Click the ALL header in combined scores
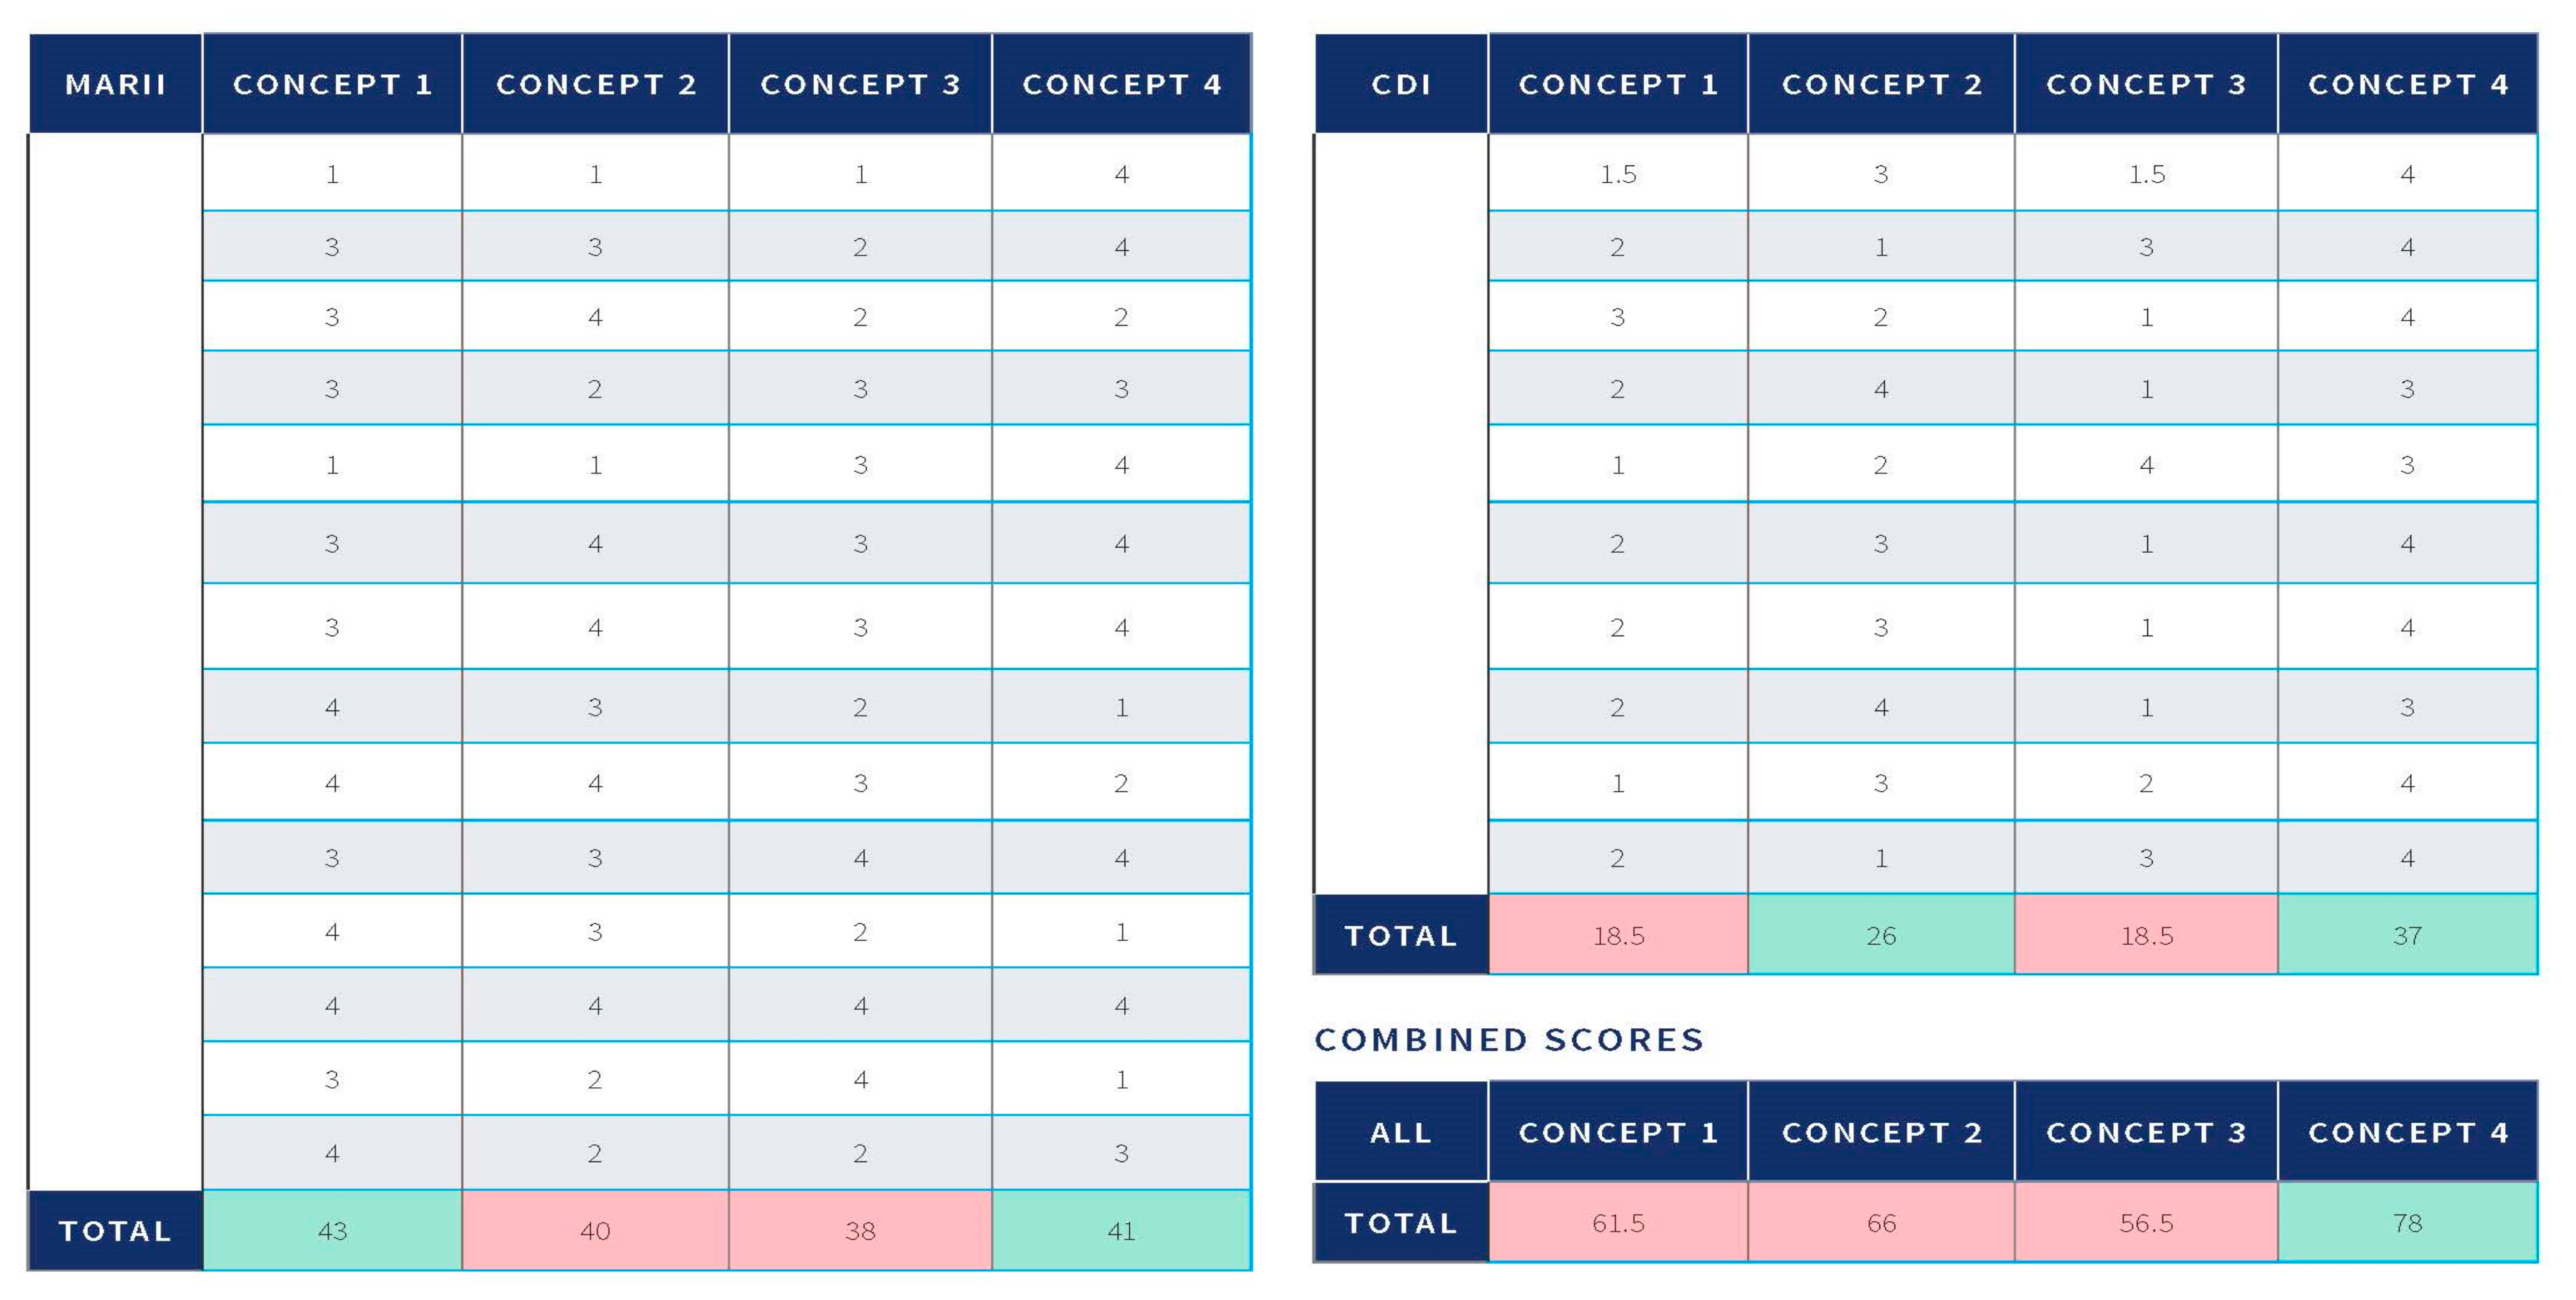Screen dimensions: 2576x1300 (x=1400, y=1132)
